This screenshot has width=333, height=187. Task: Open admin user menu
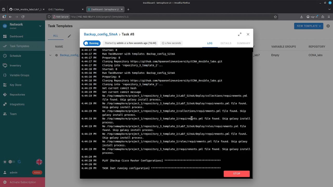point(22,172)
